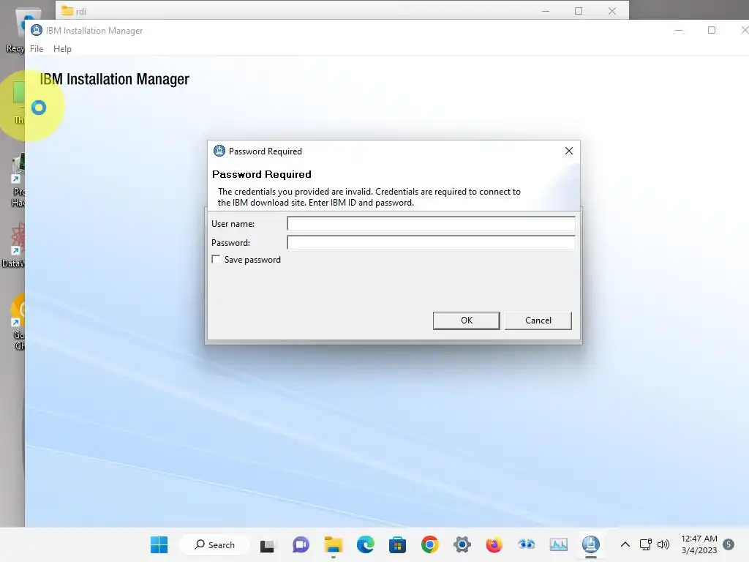This screenshot has width=749, height=562.
Task: Maximize the rdi folder window
Action: point(579,11)
